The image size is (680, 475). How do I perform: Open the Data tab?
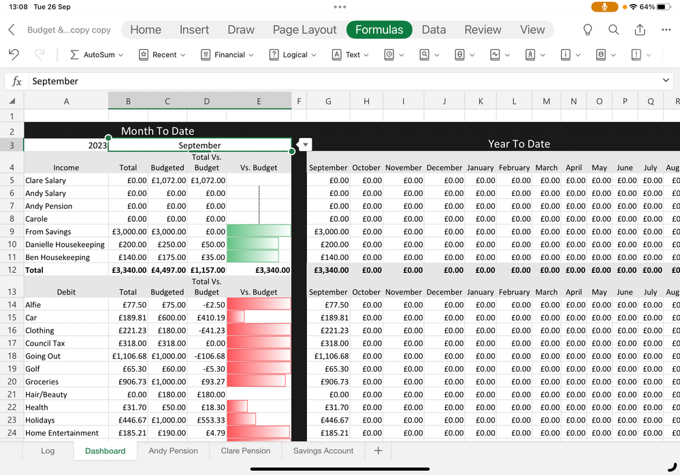434,29
